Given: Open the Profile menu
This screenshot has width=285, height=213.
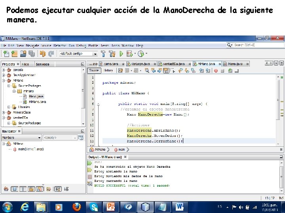Looking at the screenshot, I should pos(93,45).
